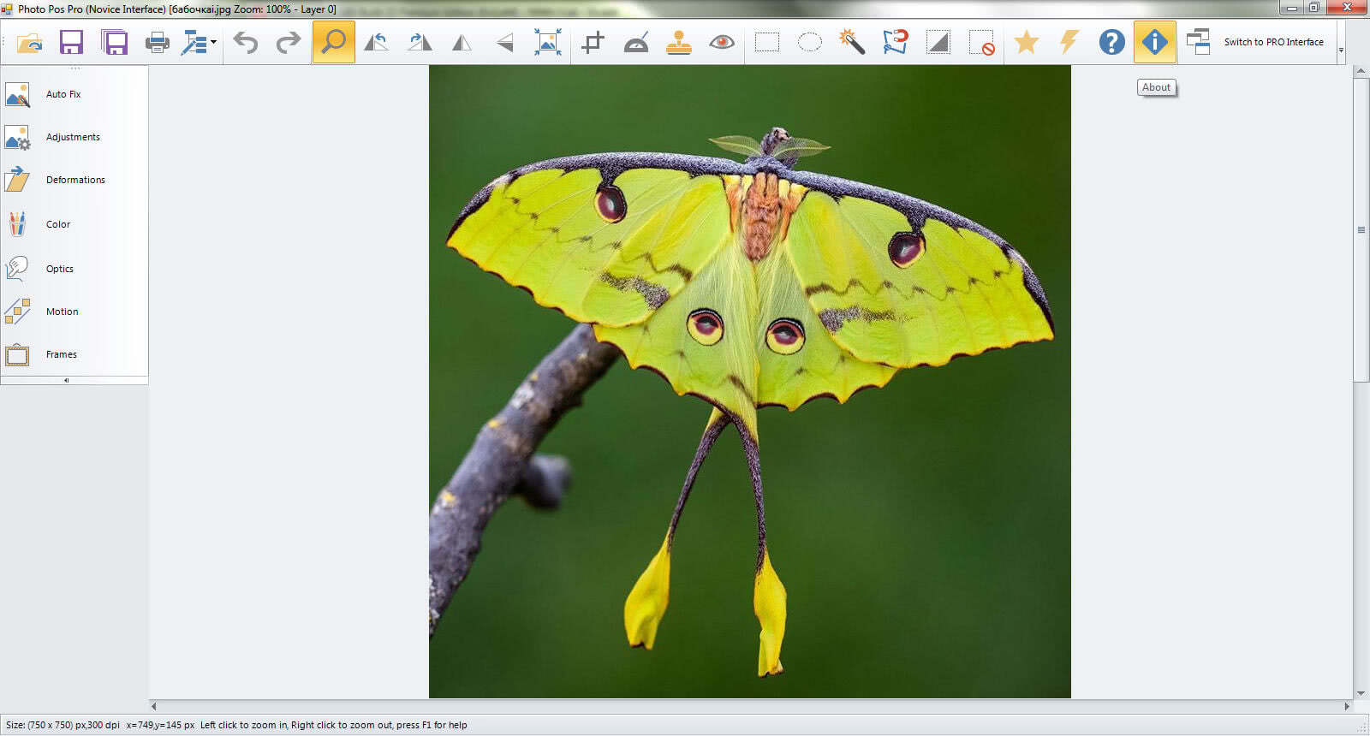This screenshot has height=736, width=1370.
Task: Print the image with printer icon
Action: (157, 42)
